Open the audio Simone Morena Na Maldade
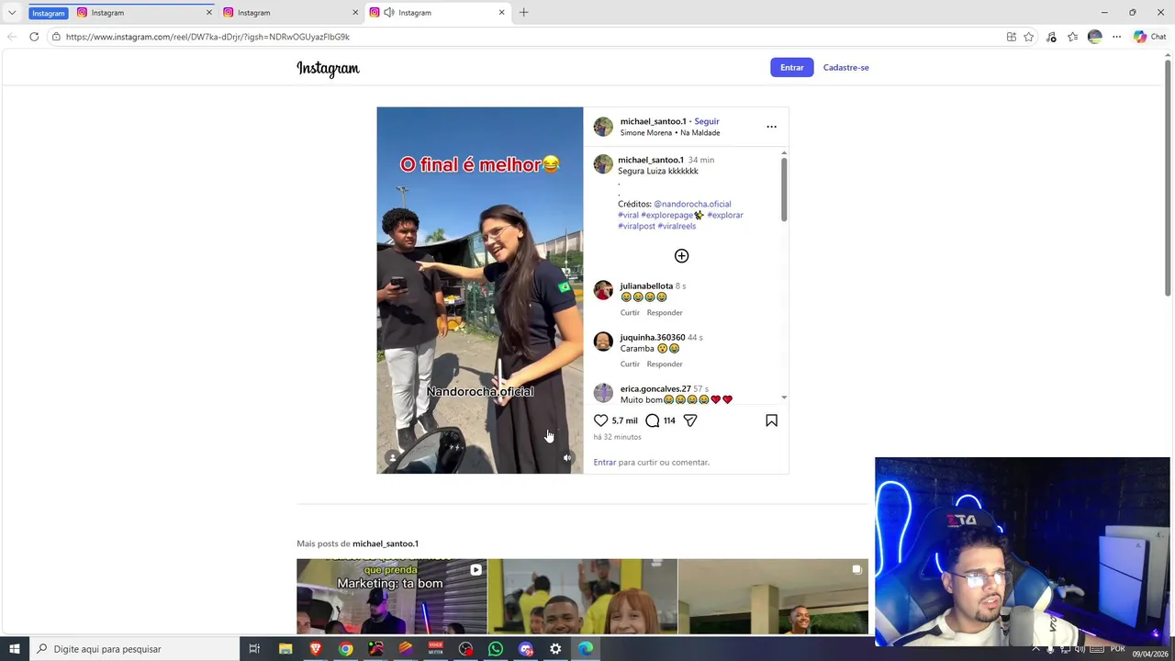 coord(670,133)
